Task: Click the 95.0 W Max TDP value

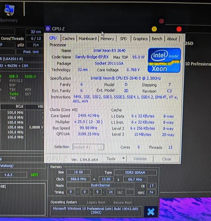Action: pyautogui.click(x=138, y=57)
